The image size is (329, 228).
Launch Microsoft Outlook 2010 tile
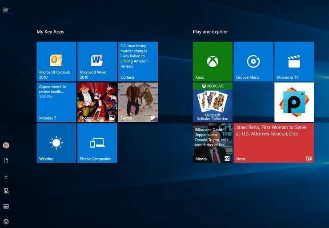coord(56,61)
